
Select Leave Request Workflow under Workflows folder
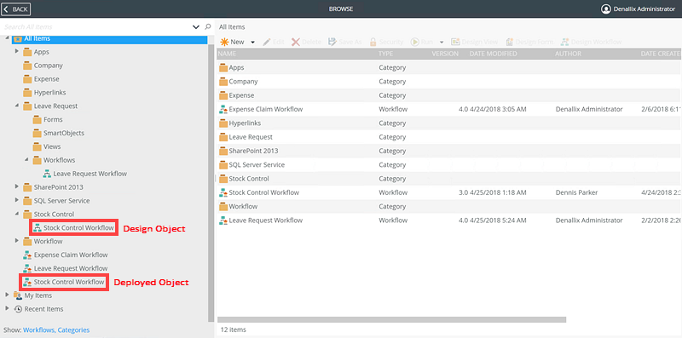[84, 174]
